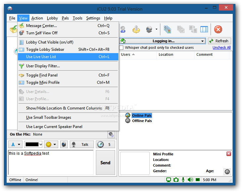This screenshot has width=242, height=192.
Task: Click the Uncheck All link
Action: pos(222,48)
